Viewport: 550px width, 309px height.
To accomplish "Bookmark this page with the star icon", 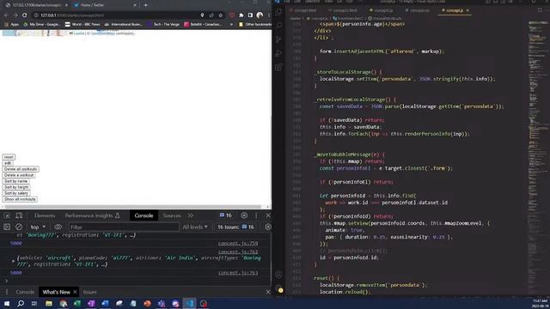I will pos(221,15).
